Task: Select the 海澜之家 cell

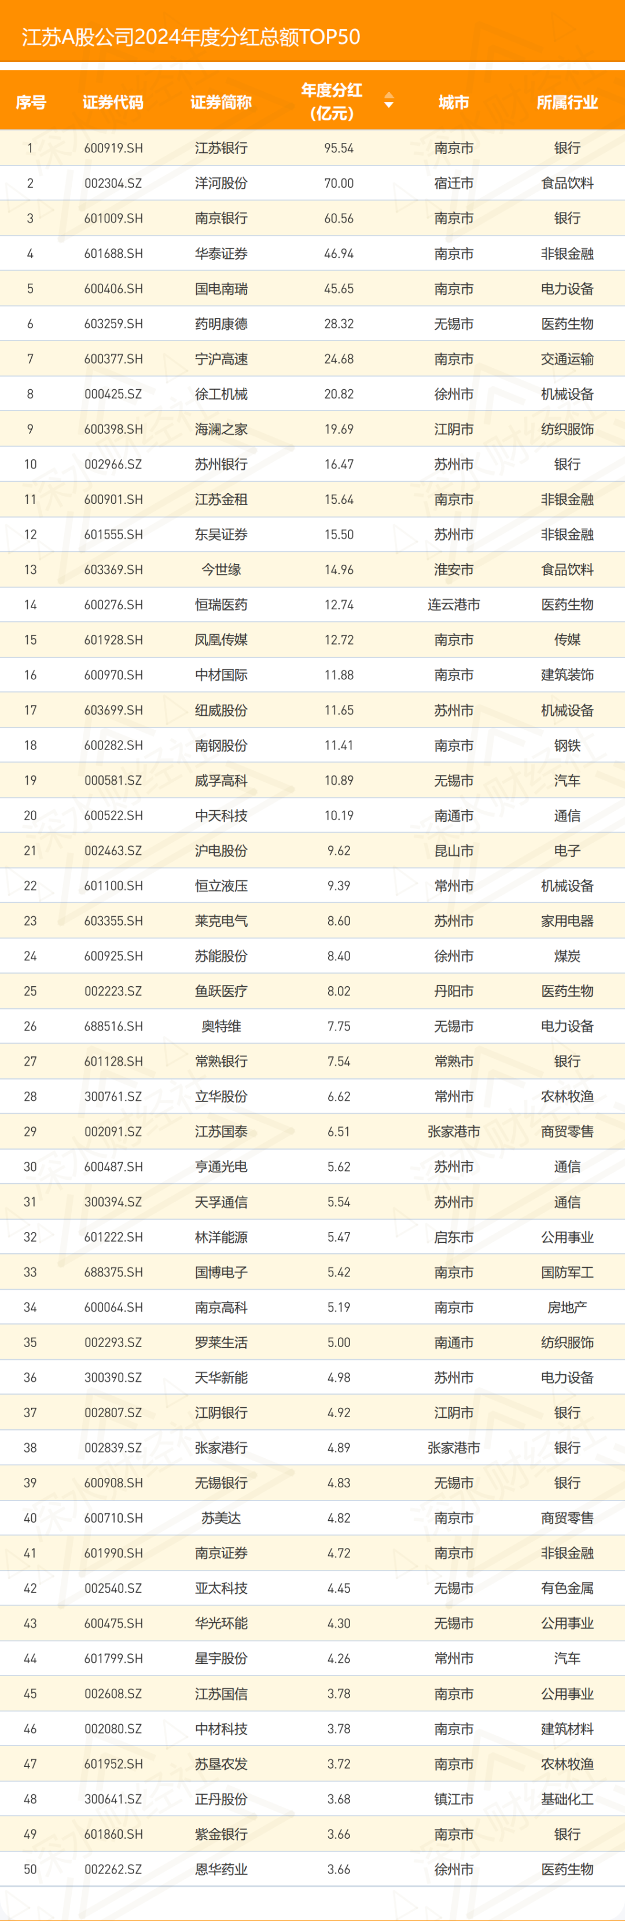Action: tap(221, 429)
